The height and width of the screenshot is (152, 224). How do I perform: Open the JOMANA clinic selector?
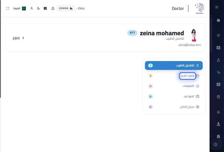pyautogui.click(x=66, y=8)
